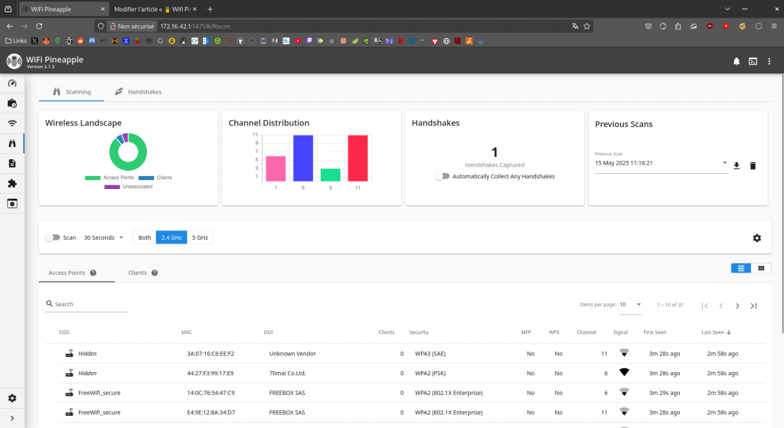Sort the table by Signal column
The image size is (784, 428).
620,332
